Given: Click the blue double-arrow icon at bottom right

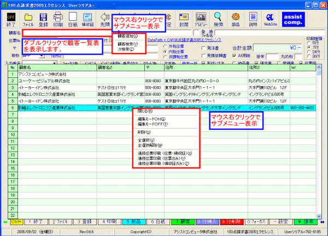Looking at the screenshot, I should (322, 222).
